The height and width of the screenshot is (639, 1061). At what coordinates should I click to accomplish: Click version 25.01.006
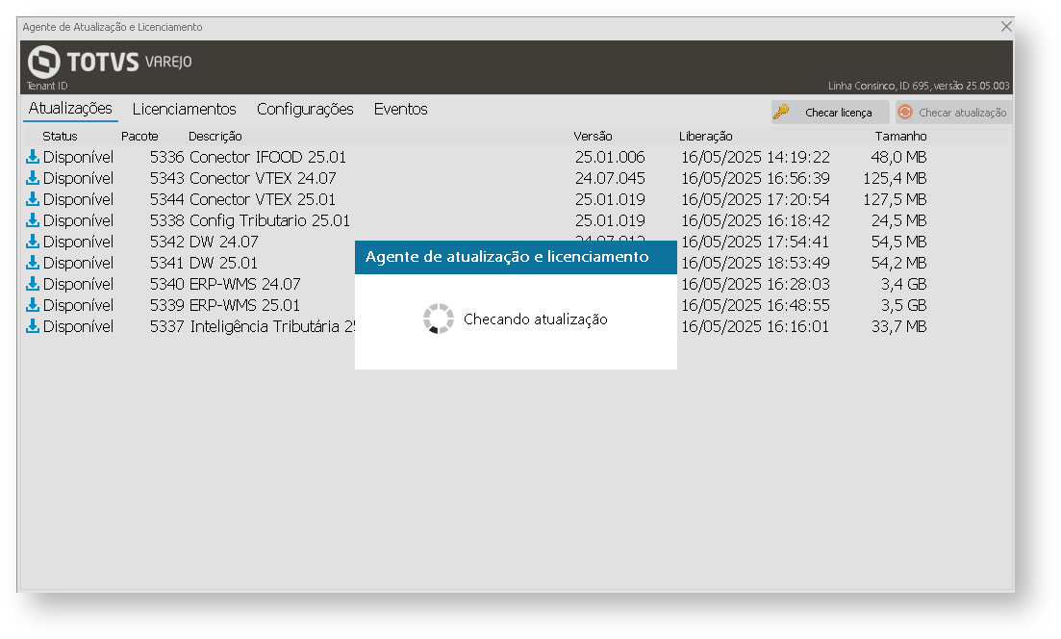tap(610, 157)
